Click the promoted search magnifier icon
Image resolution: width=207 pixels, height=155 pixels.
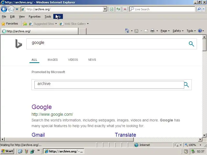click(x=186, y=85)
